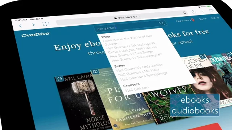Click the Sign in link
The width and height of the screenshot is (232, 130).
[203, 19]
